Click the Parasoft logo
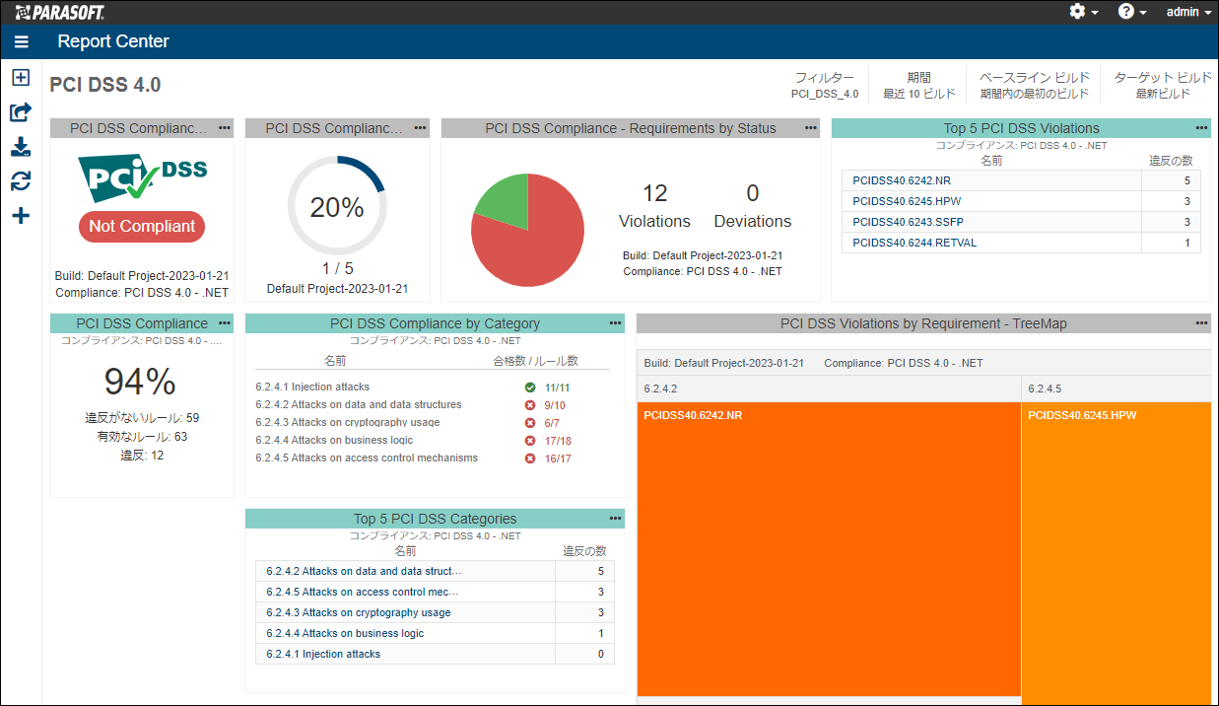Screen dimensions: 1219x706 59,12
